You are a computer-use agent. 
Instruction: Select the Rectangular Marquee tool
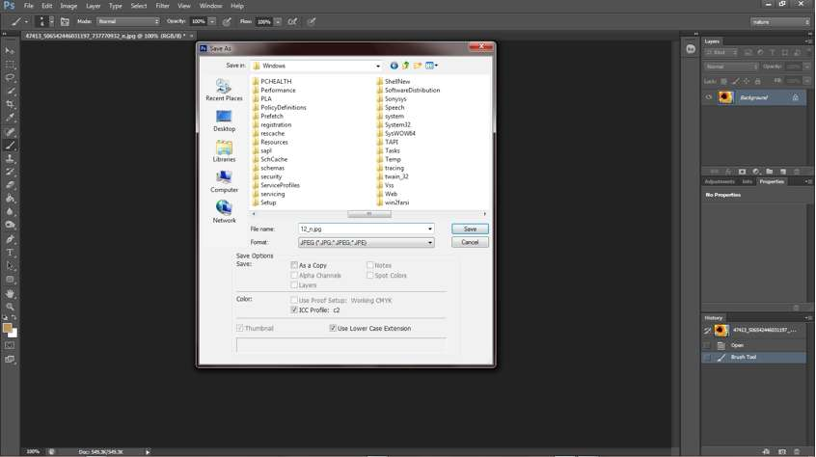tap(10, 65)
